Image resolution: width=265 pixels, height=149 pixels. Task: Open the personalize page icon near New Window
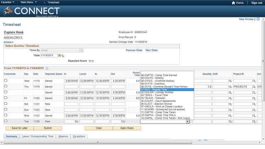point(258,19)
